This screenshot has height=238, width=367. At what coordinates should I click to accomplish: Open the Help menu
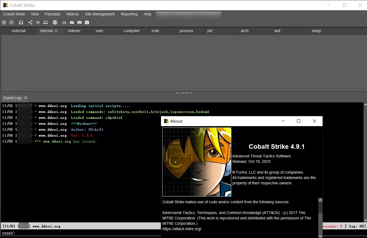click(148, 14)
